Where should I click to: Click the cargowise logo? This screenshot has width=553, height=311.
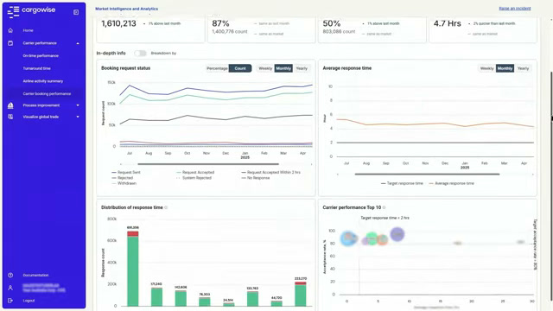click(x=31, y=11)
